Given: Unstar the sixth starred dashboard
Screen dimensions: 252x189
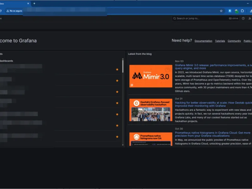Looking at the screenshot, I should (117, 125).
